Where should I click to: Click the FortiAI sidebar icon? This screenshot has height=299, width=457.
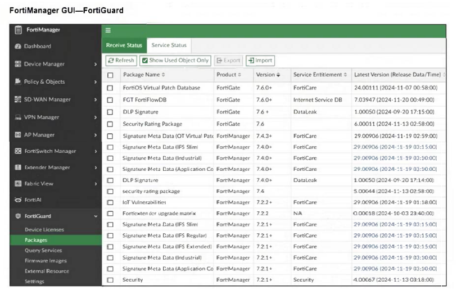[18, 200]
